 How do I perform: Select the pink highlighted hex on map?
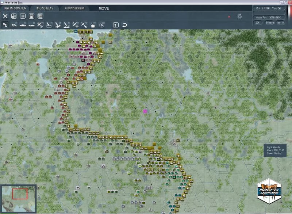click(145, 111)
